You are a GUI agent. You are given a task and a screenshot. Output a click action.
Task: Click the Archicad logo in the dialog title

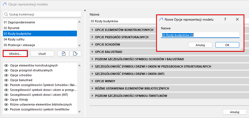pos(161,20)
